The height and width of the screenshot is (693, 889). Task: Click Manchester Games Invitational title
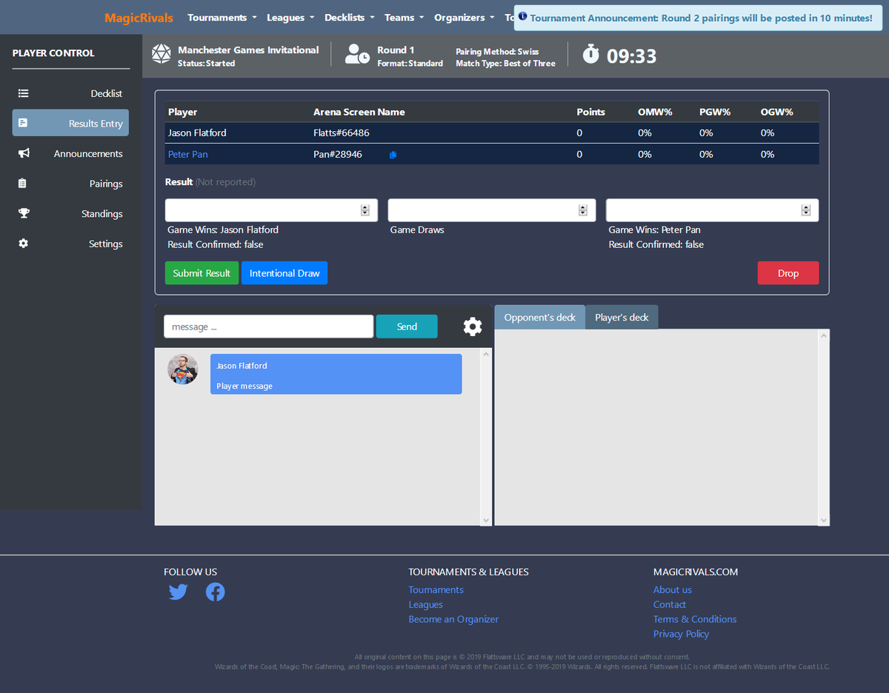pyautogui.click(x=248, y=50)
